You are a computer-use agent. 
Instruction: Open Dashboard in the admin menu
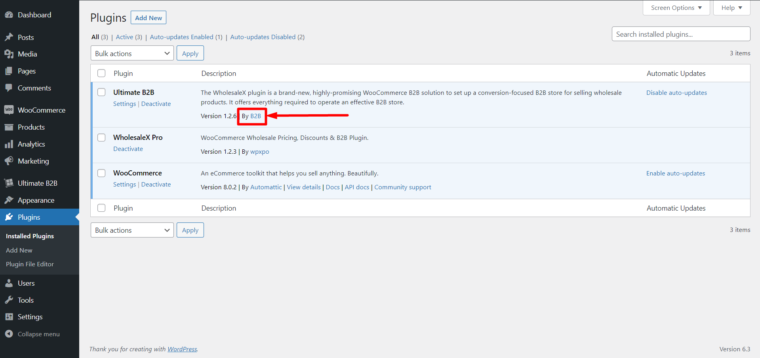34,15
